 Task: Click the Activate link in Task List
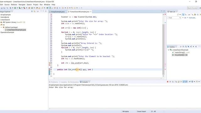coord(193,18)
